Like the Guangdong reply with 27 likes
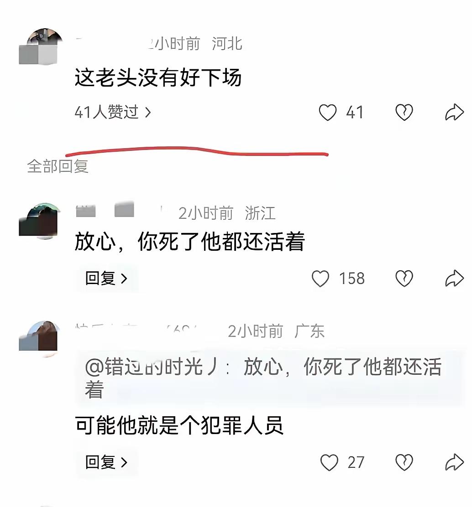Screen dimensions: 472x507 (329, 462)
